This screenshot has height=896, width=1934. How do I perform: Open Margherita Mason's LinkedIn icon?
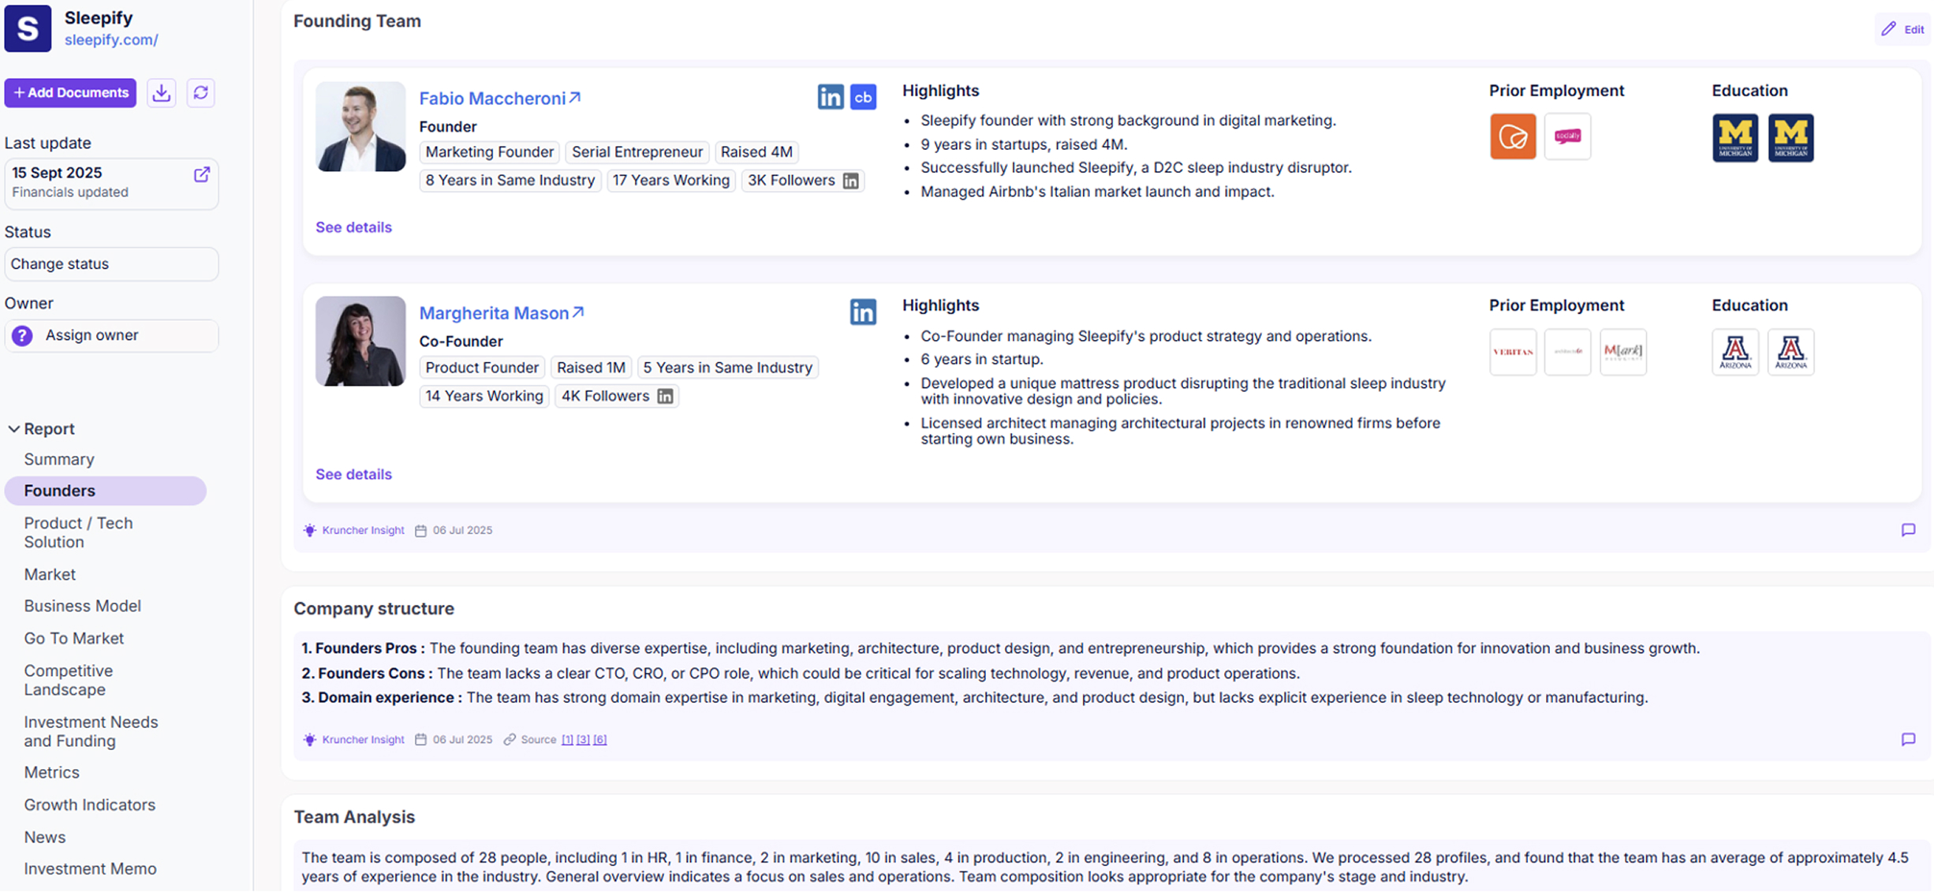tap(863, 312)
